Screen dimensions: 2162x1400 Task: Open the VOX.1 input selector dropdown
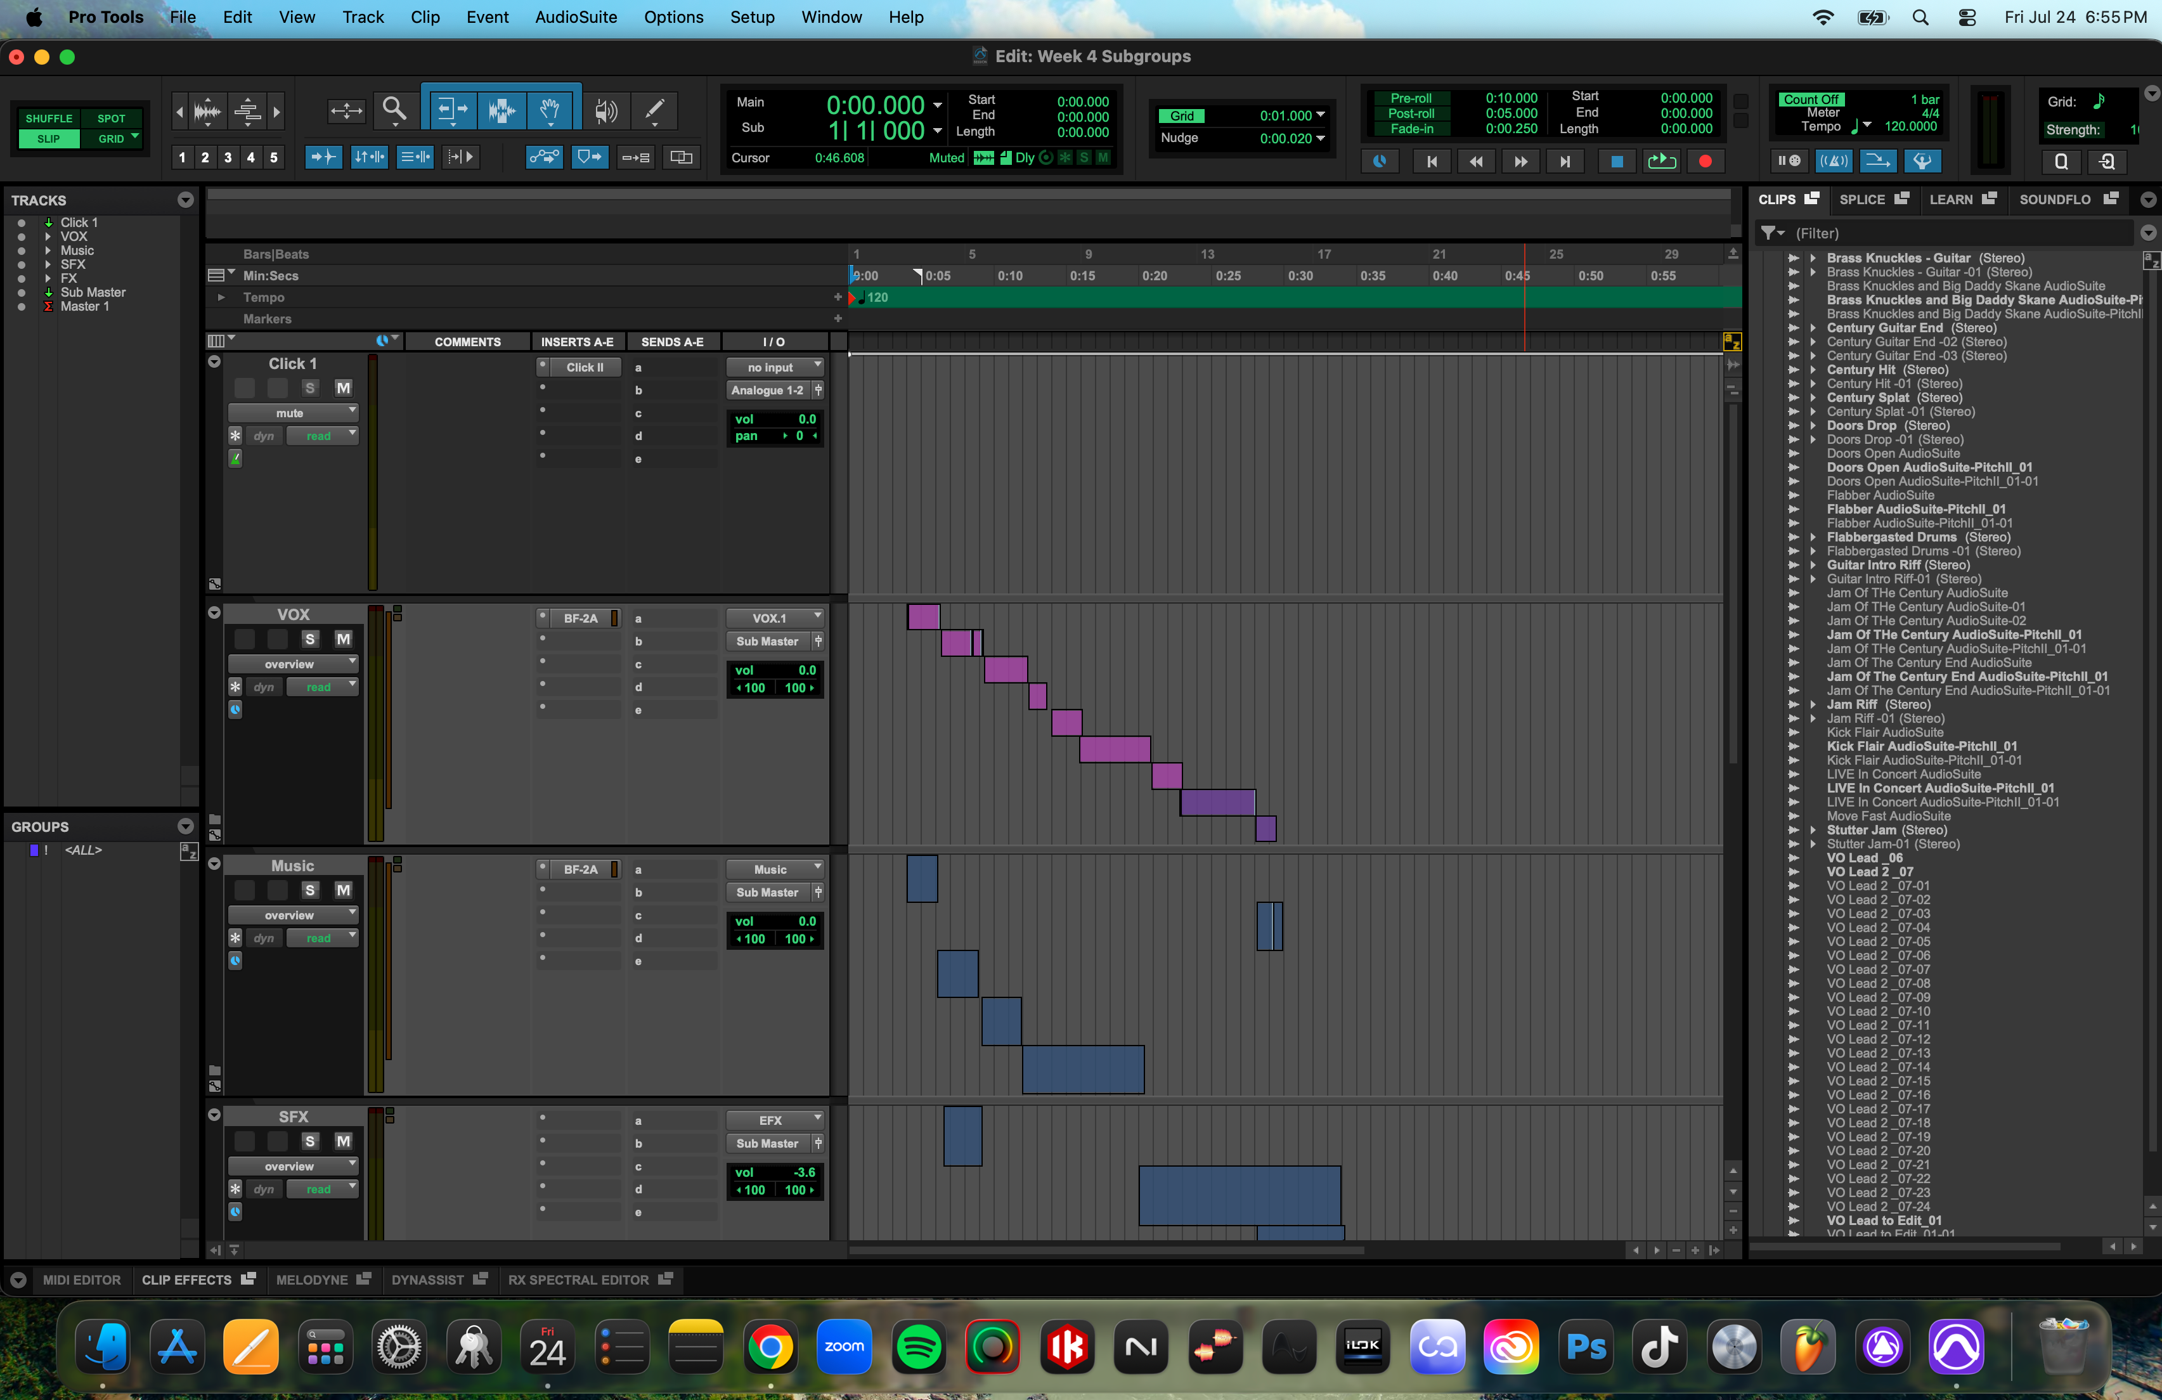coord(775,618)
